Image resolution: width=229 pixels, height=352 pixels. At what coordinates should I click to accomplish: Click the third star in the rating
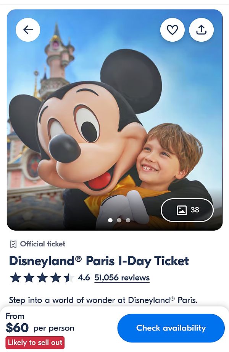42,278
